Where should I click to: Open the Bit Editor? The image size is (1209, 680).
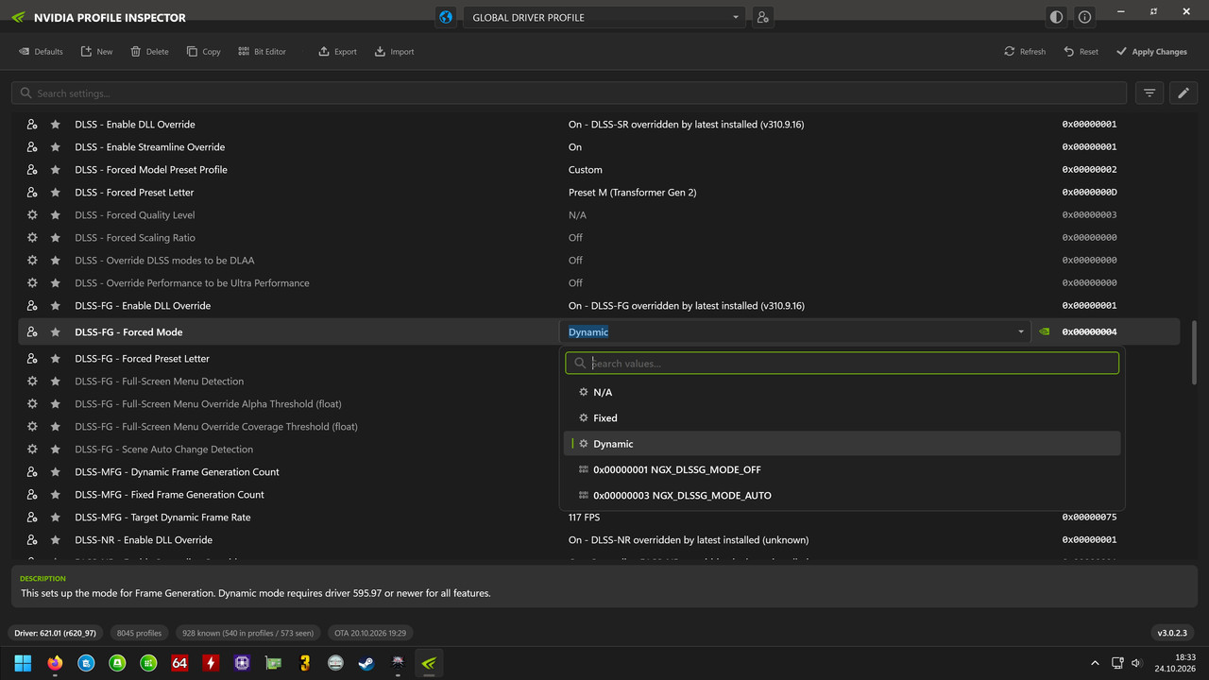click(x=262, y=52)
